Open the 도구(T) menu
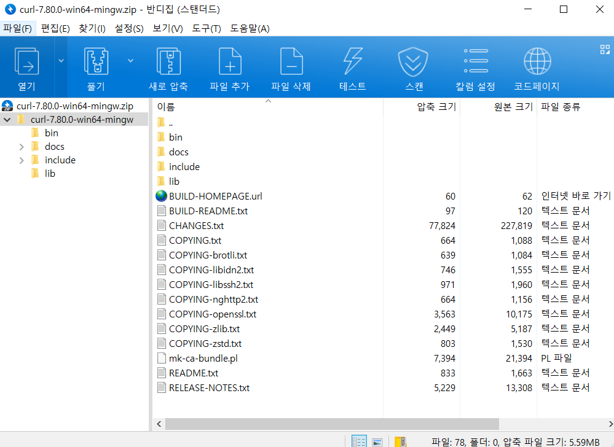Image resolution: width=614 pixels, height=447 pixels. tap(207, 28)
